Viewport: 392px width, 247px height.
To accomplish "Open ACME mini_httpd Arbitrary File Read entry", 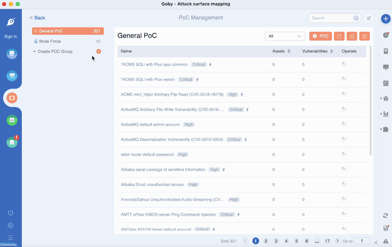I will tap(172, 94).
